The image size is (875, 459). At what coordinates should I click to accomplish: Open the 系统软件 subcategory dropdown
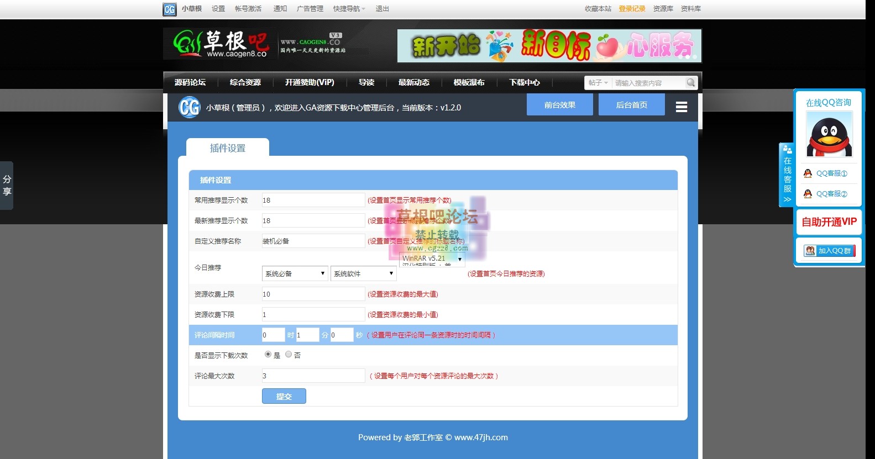pyautogui.click(x=363, y=273)
